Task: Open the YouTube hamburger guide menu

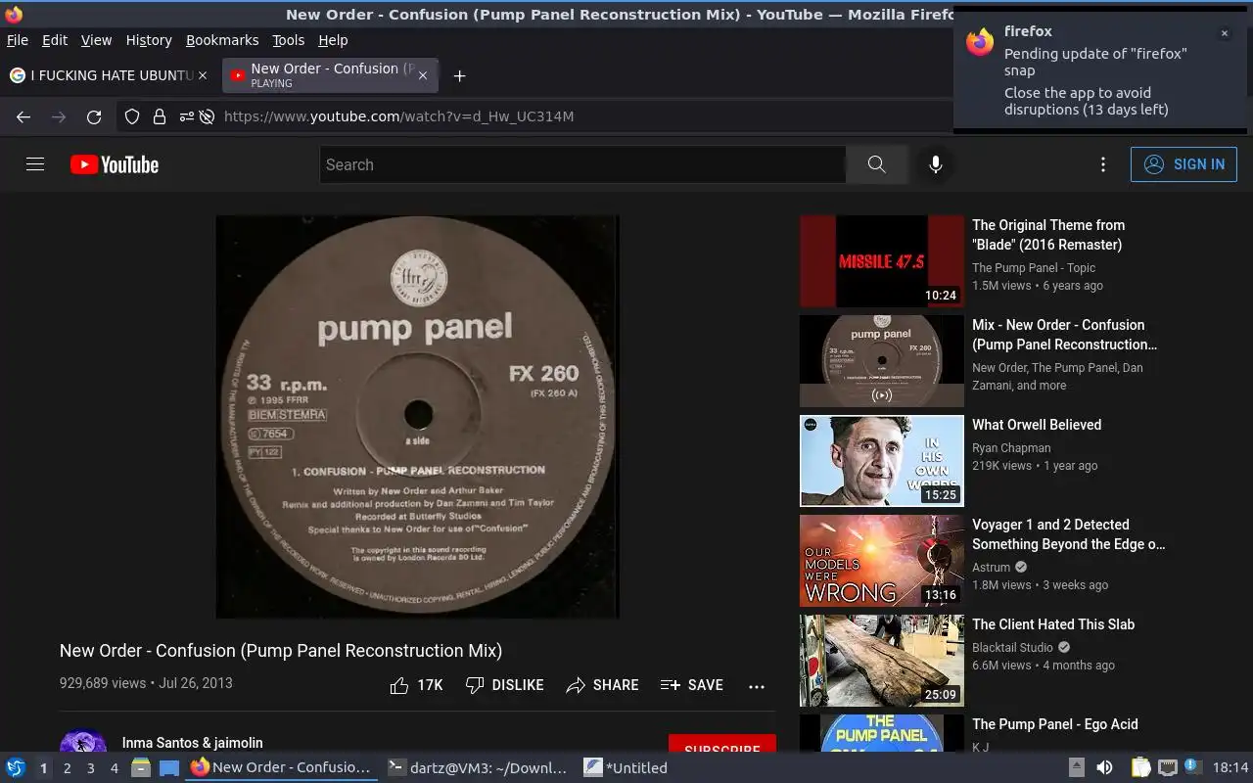Action: click(x=35, y=164)
